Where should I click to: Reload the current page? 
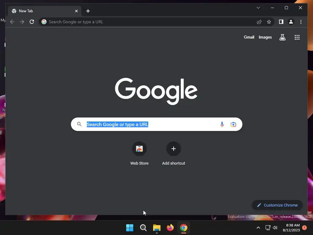pyautogui.click(x=32, y=22)
